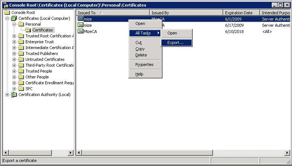Choose Delete from the context menu
The height and width of the screenshot is (166, 292).
[x=141, y=55]
